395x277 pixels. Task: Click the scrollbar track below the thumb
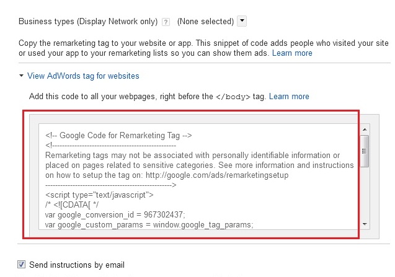tap(365, 193)
